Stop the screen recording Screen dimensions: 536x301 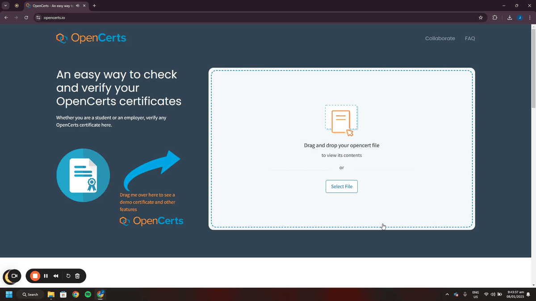[35, 276]
